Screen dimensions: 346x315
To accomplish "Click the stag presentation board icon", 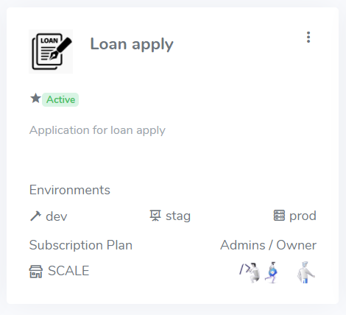I will point(155,216).
